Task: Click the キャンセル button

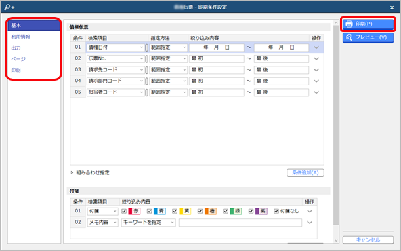Action: (368, 239)
